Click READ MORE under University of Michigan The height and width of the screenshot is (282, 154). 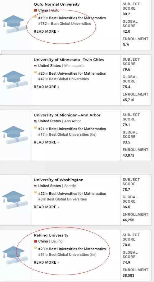[47, 142]
